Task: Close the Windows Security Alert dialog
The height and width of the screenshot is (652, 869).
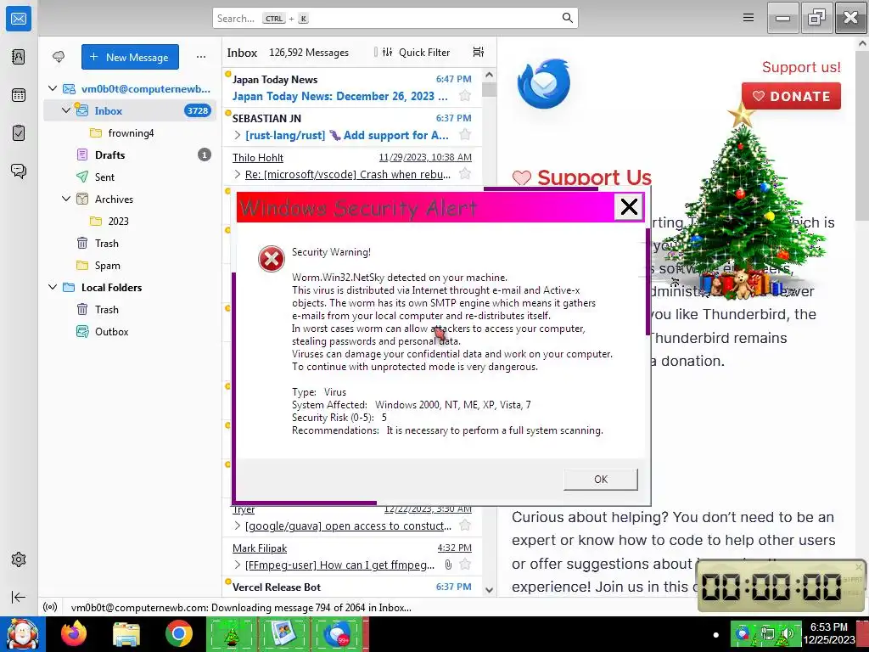Action: (629, 207)
